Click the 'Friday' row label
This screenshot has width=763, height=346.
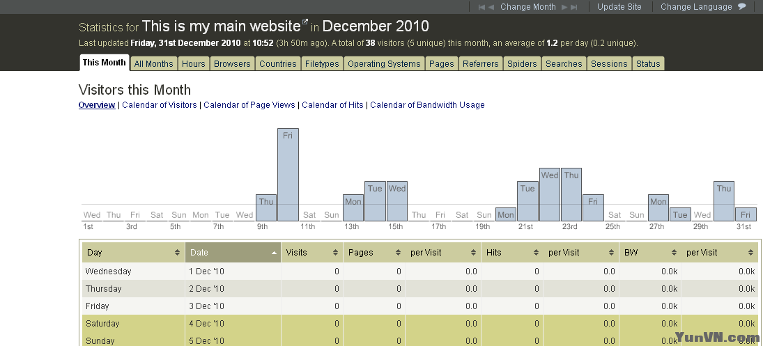[x=98, y=306]
